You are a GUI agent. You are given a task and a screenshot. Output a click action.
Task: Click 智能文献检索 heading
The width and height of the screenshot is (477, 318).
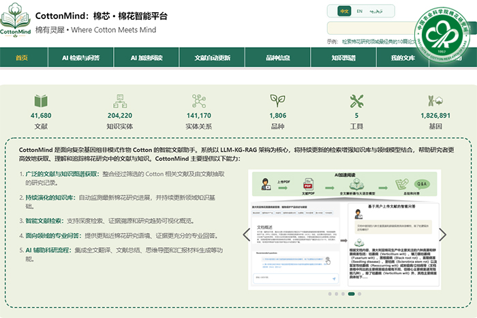(x=44, y=221)
